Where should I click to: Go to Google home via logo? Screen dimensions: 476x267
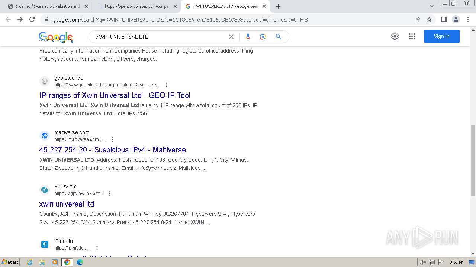coord(56,37)
